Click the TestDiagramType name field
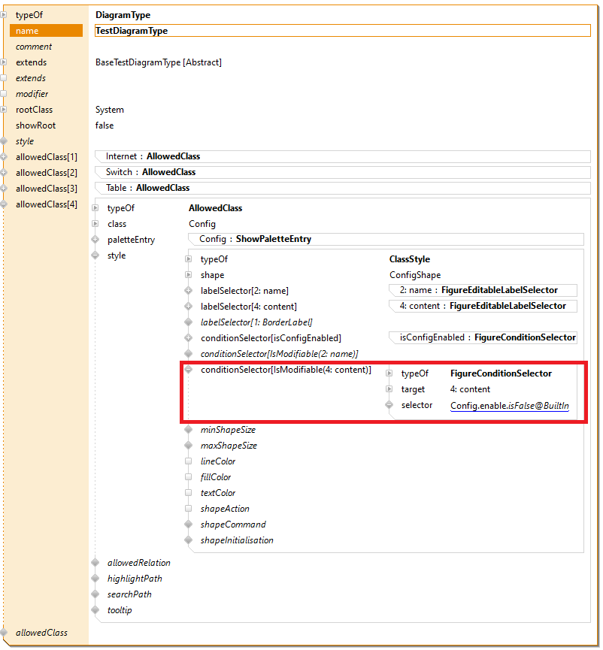The height and width of the screenshot is (650, 603). click(x=342, y=31)
